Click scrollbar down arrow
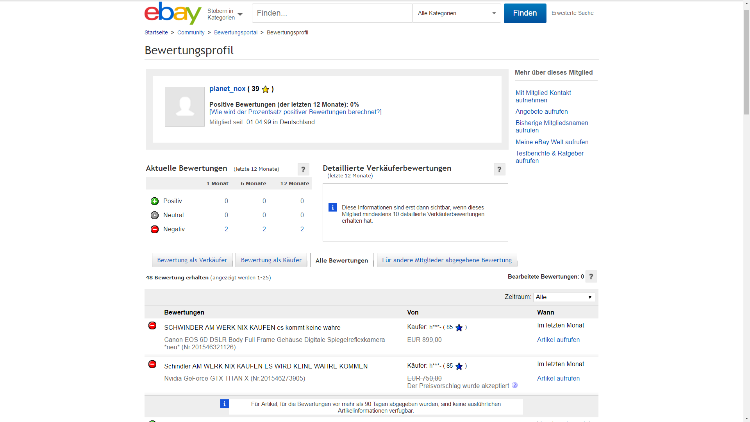This screenshot has width=750, height=422. click(746, 418)
